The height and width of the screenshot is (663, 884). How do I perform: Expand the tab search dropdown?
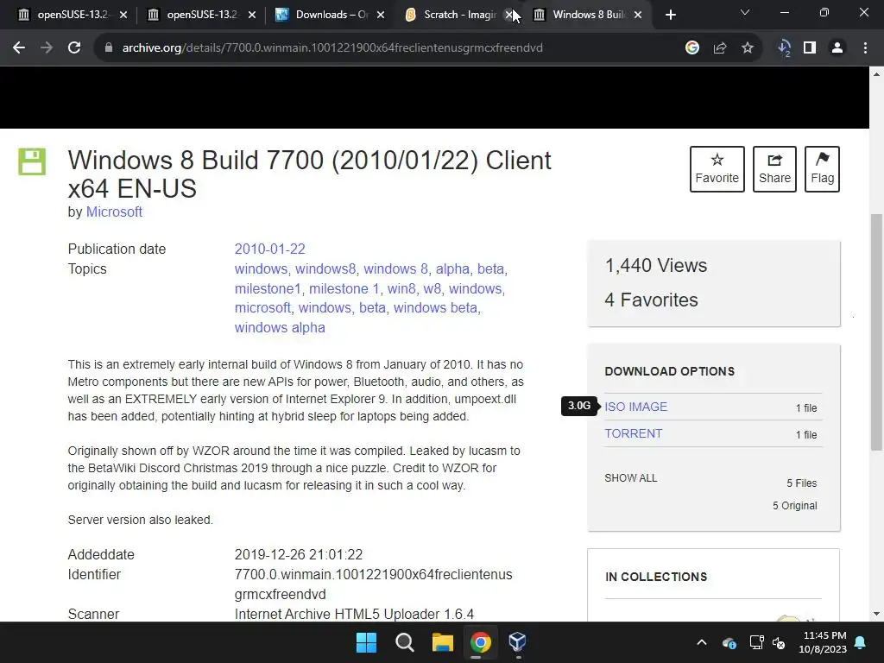click(x=745, y=12)
